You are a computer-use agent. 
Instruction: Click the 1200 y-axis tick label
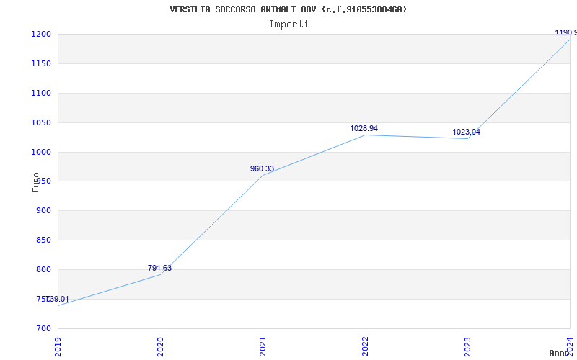[x=41, y=35]
